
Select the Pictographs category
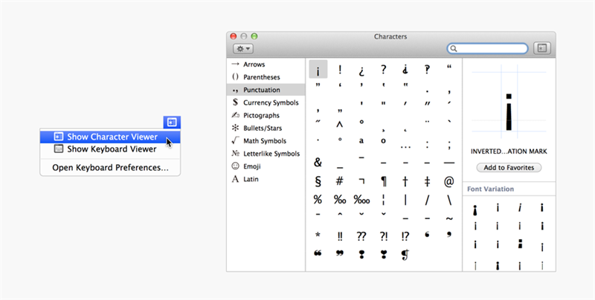[266, 116]
